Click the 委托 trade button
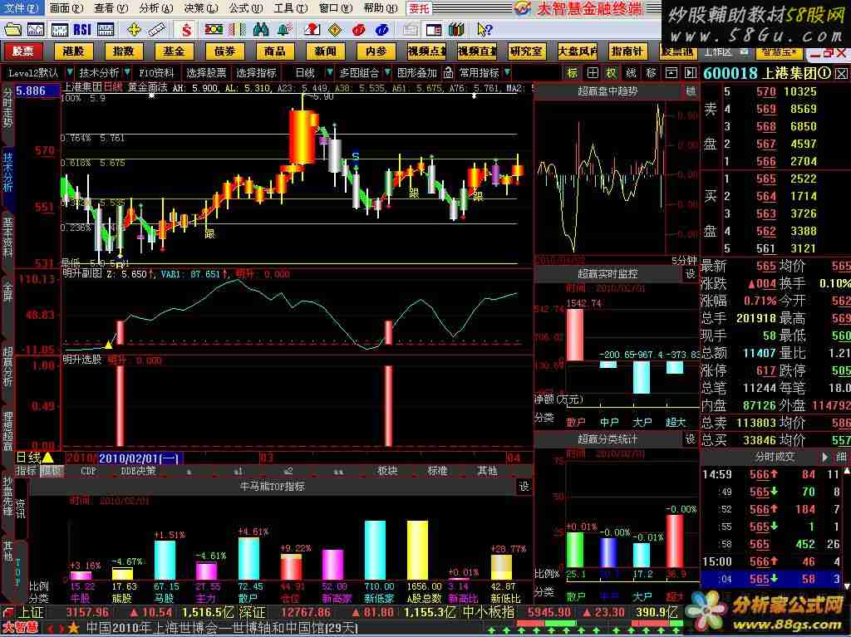The height and width of the screenshot is (637, 851). [419, 8]
